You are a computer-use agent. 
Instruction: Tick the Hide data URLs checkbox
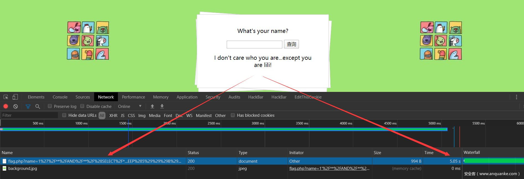(64, 115)
